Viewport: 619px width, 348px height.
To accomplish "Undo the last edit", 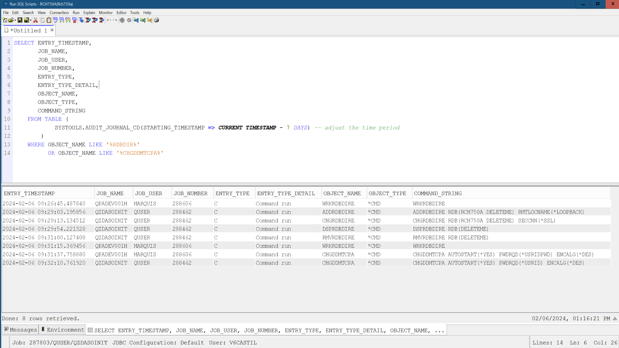I will (109, 20).
